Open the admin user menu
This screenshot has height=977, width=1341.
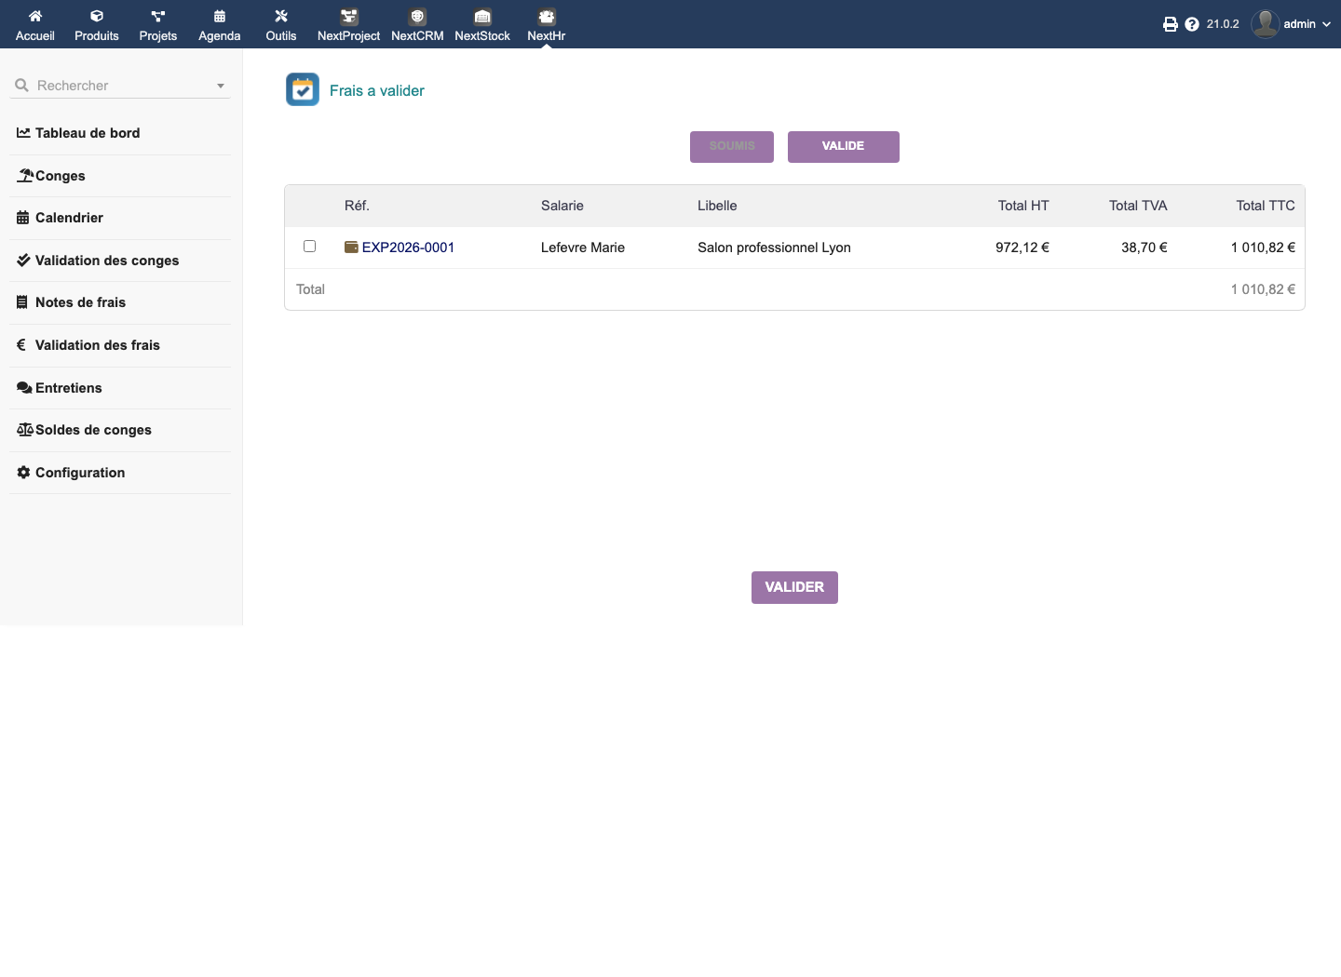[1292, 24]
